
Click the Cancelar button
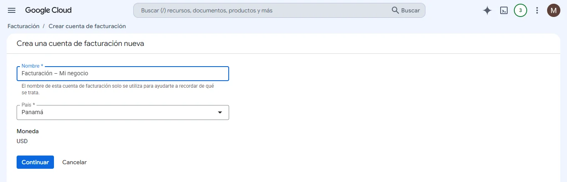[74, 162]
